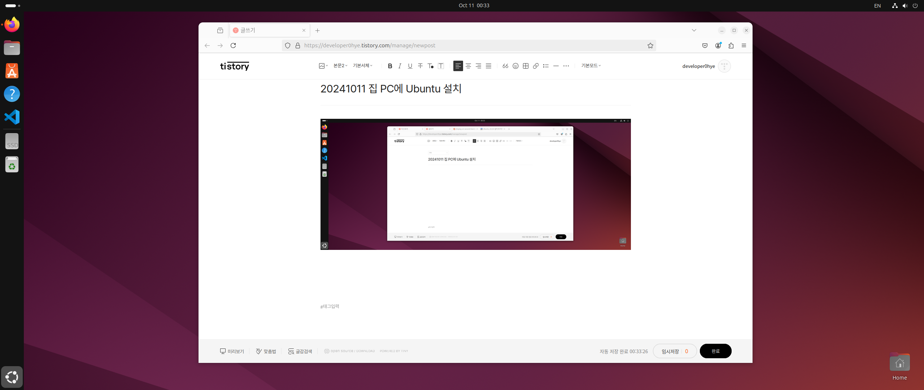Open the emoji picker
This screenshot has width=924, height=390.
pyautogui.click(x=515, y=66)
